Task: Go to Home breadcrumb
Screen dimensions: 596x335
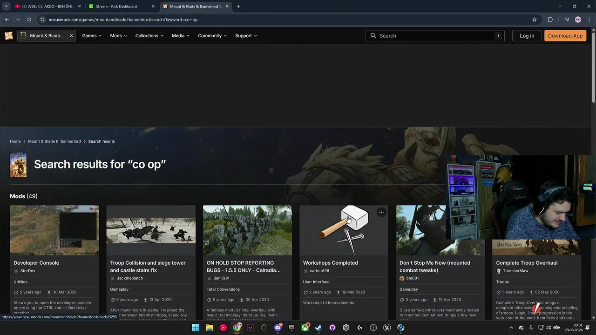Action: click(x=15, y=141)
